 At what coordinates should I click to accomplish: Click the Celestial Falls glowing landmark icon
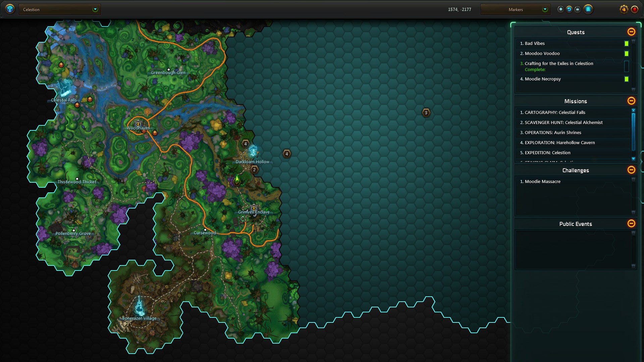coord(65,88)
